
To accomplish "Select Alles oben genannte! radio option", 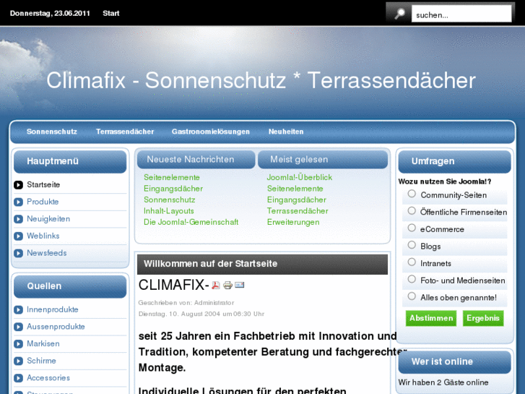I will coord(412,296).
